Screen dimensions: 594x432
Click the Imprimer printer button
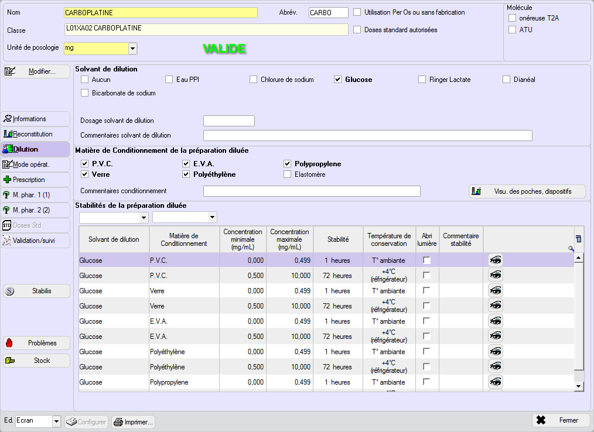click(x=133, y=422)
